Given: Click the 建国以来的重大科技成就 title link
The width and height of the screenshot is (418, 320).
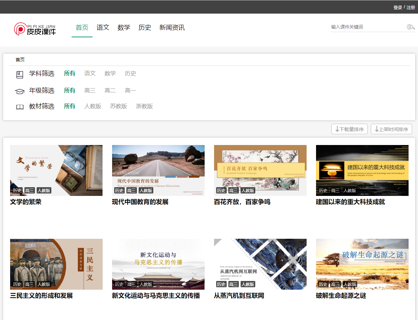Looking at the screenshot, I should [350, 202].
